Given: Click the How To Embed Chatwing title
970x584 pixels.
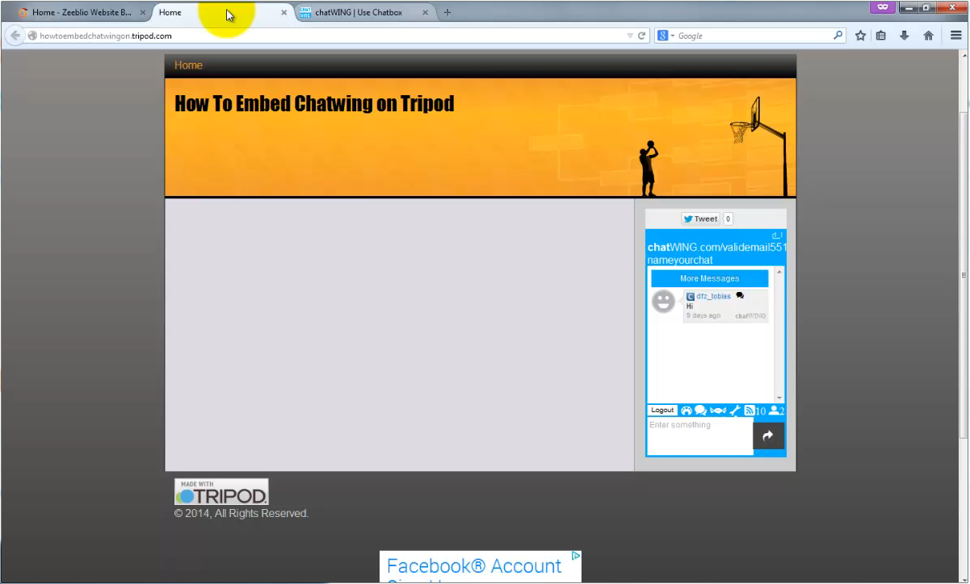Looking at the screenshot, I should tap(314, 103).
